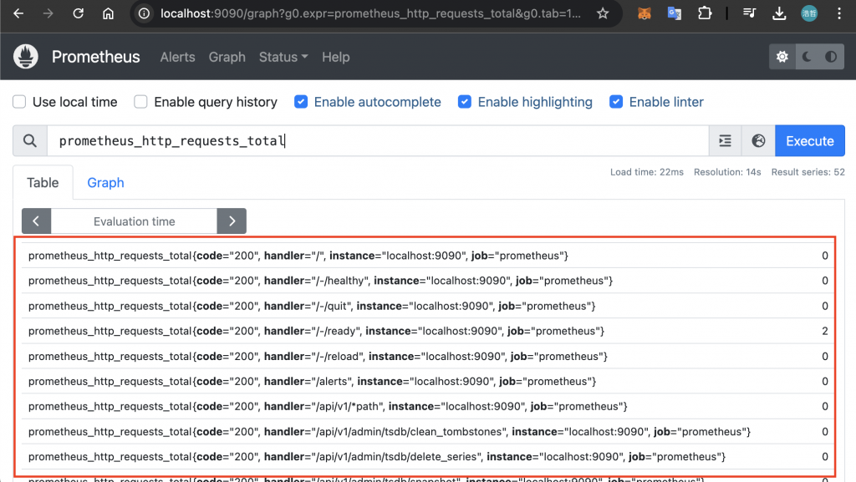Viewport: 856px width, 482px height.
Task: Focus the PromQL expression input
Action: pos(378,140)
